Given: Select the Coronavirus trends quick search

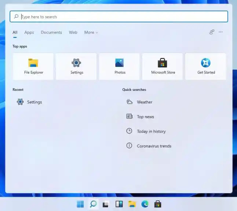Looking at the screenshot, I should click(149, 146).
